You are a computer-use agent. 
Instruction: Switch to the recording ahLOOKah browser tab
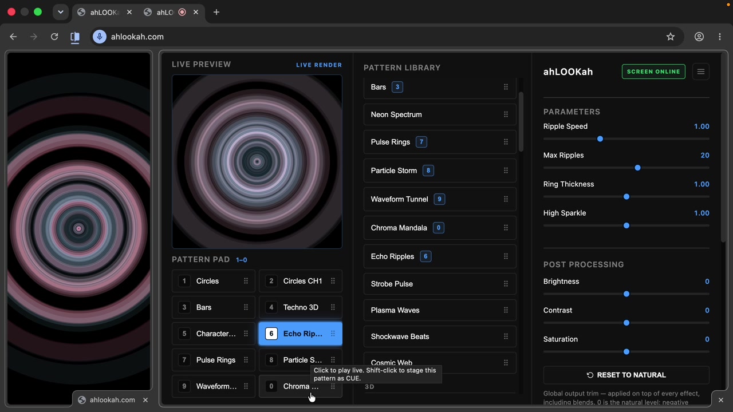tap(172, 12)
